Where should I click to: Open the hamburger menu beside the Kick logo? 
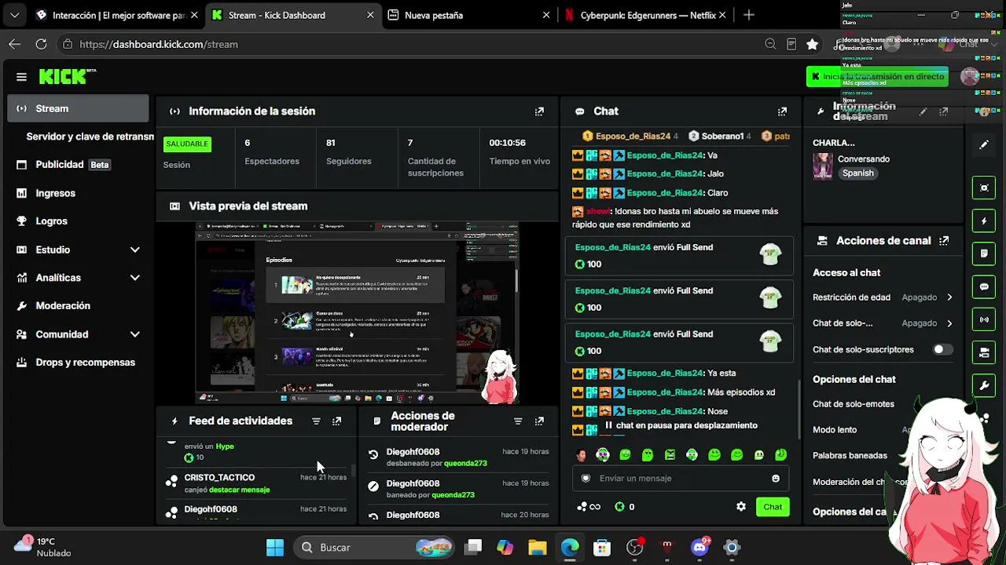pos(21,77)
